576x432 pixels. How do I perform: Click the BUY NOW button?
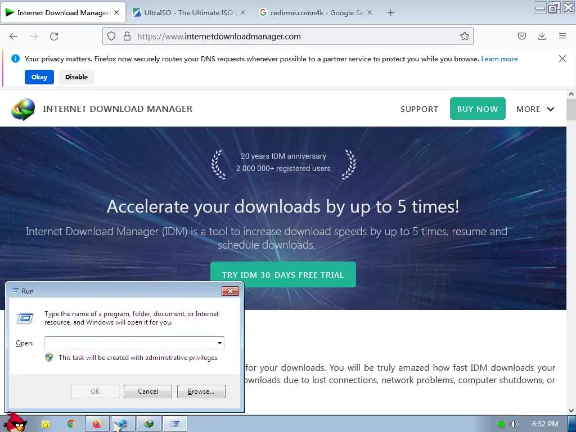coord(478,109)
